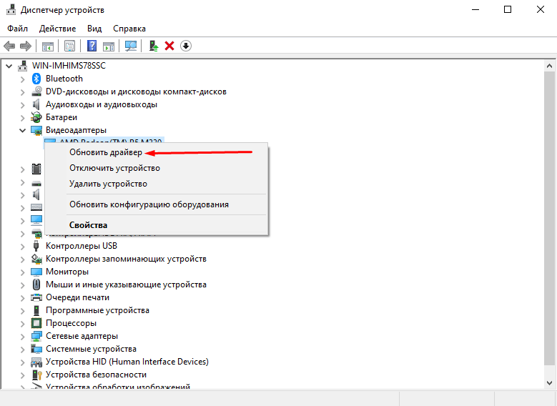Expand Аудиовходы и аудиовыходы chevron
Image resolution: width=557 pixels, height=406 pixels.
(x=22, y=105)
